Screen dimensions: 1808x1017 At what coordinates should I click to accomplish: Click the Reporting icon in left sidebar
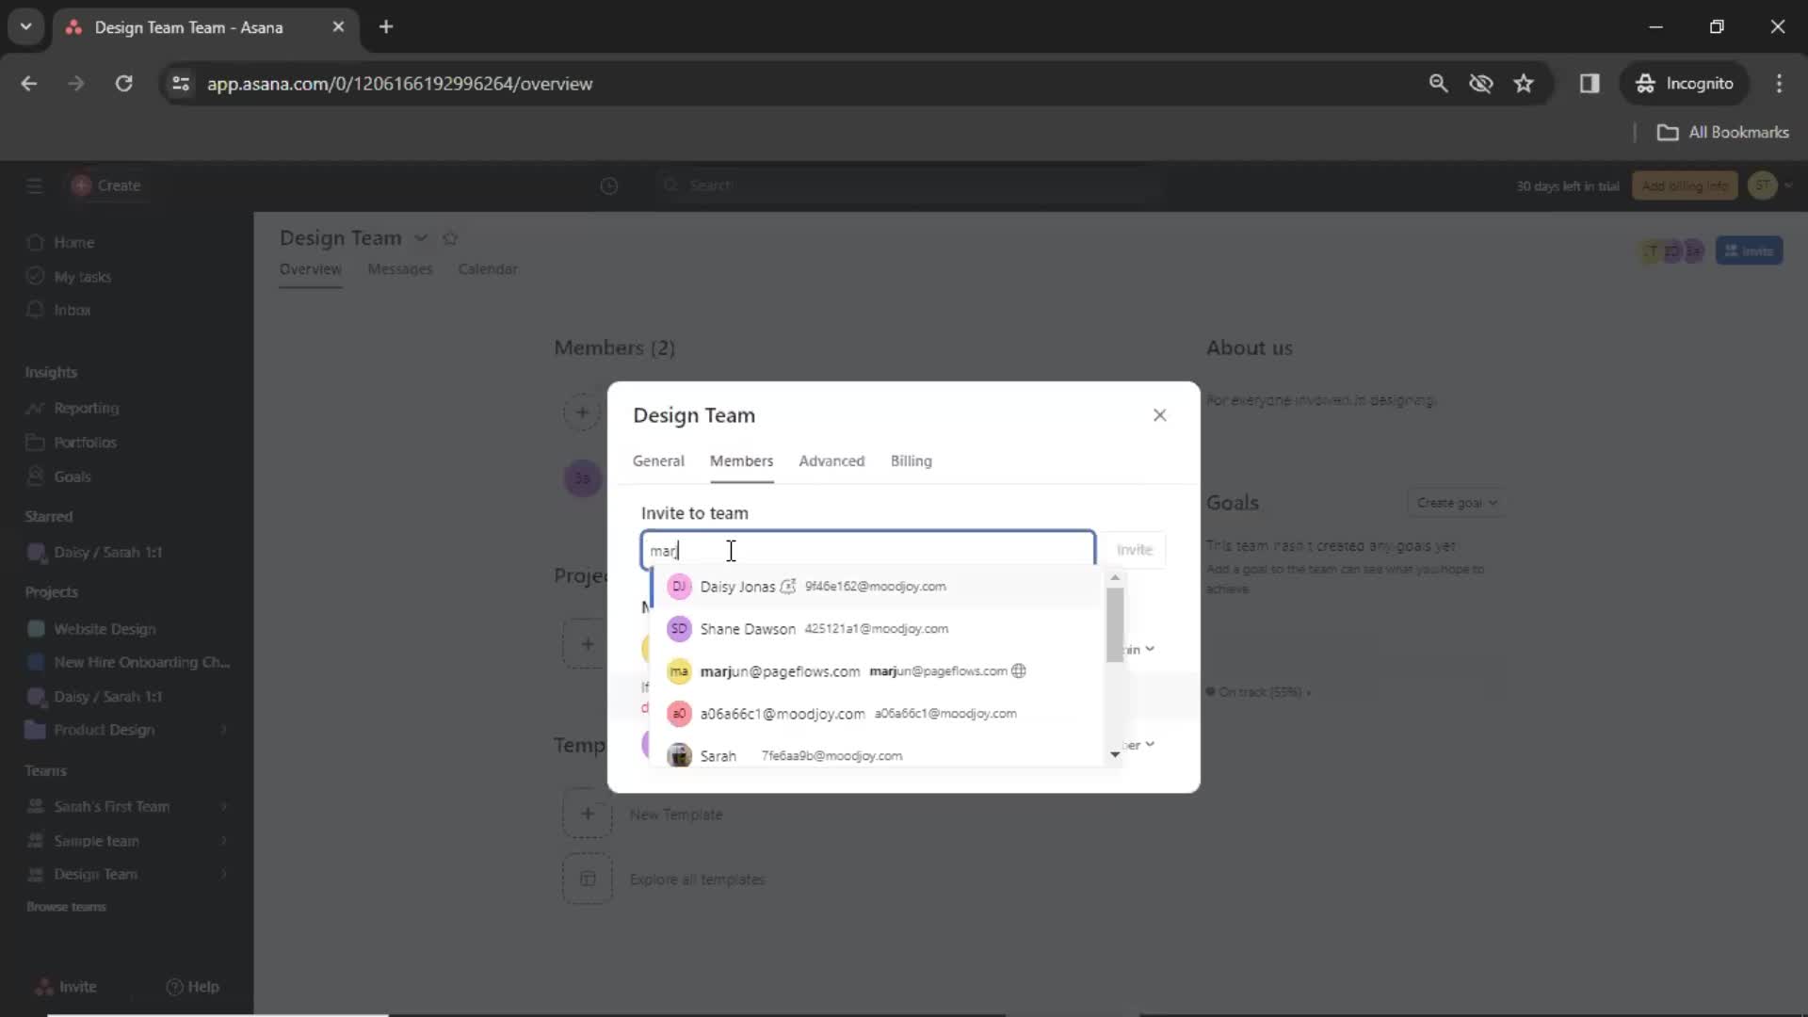pyautogui.click(x=34, y=406)
